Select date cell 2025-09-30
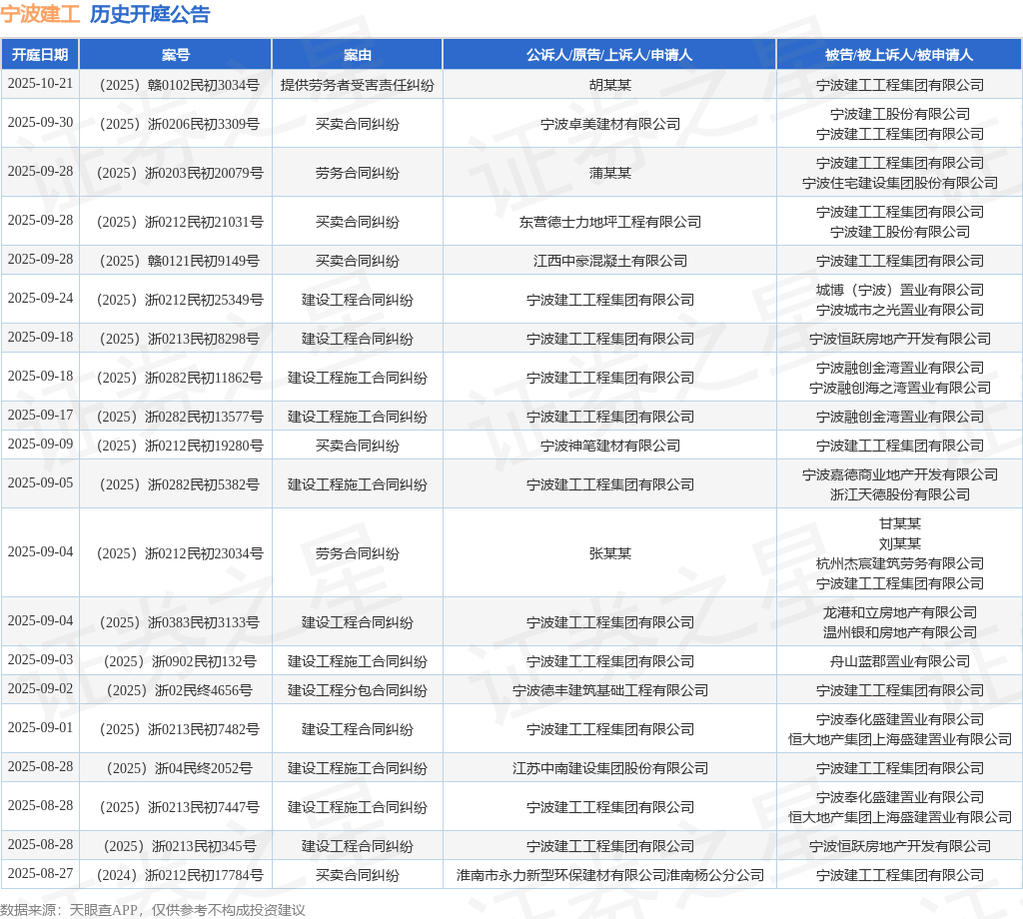The image size is (1023, 919). [x=40, y=123]
